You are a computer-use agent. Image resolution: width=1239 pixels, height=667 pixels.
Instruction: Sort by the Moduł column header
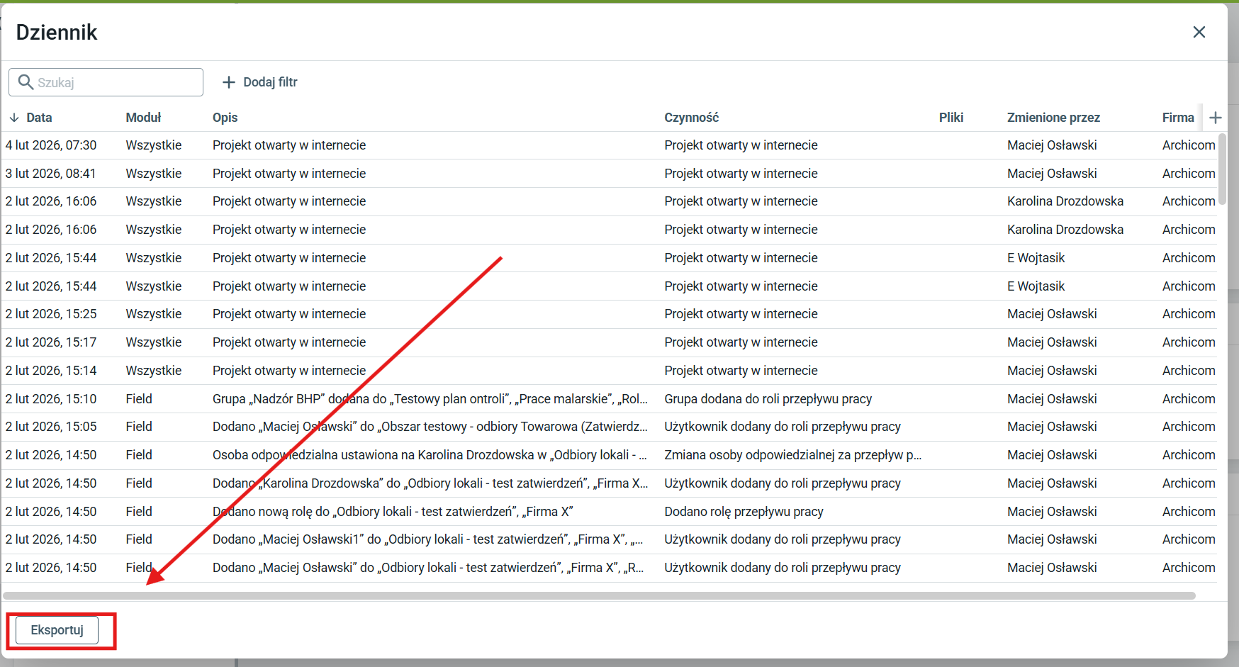pyautogui.click(x=143, y=118)
